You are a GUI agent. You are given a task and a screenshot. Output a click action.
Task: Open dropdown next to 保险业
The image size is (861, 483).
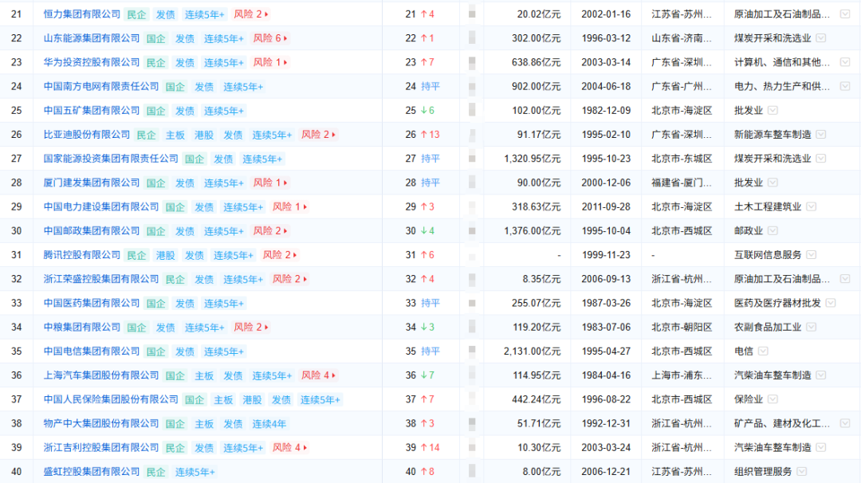[773, 399]
